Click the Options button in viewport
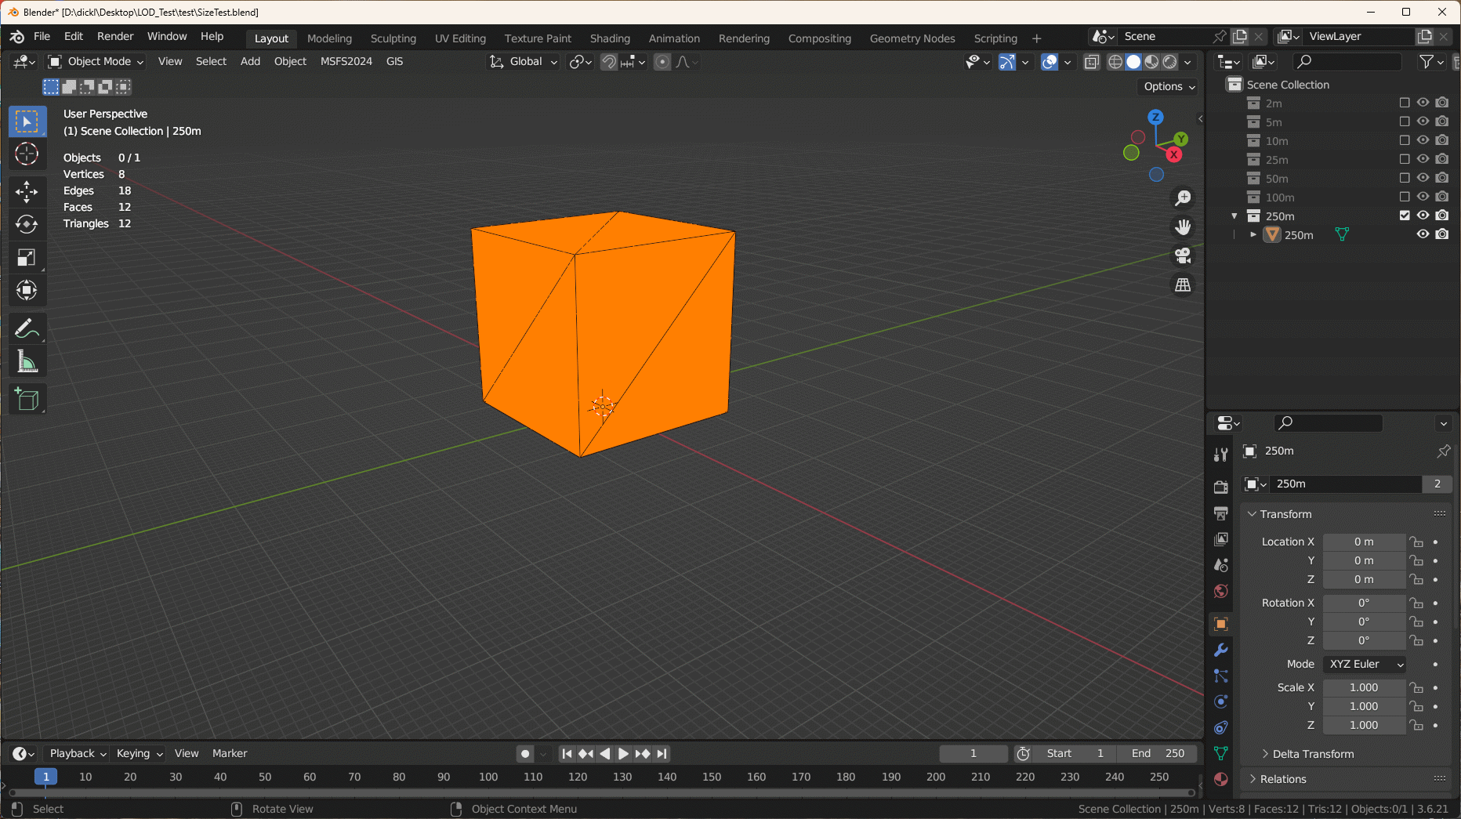 coord(1169,86)
